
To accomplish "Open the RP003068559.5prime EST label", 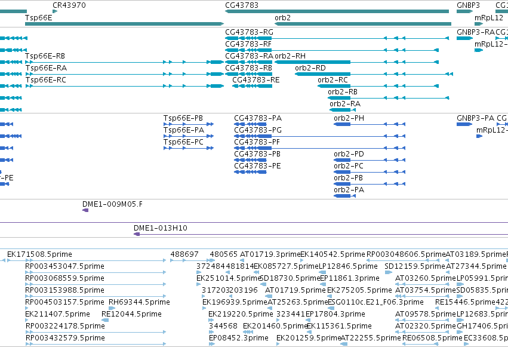I will [65, 278].
